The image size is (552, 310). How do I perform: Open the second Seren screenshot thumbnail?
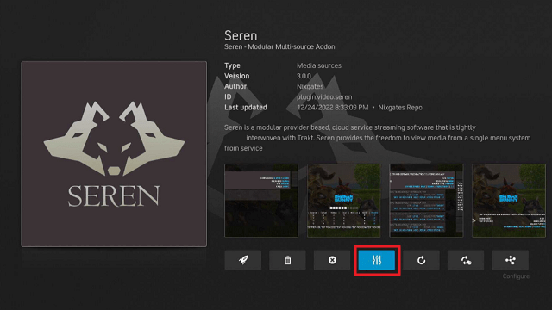tap(344, 201)
